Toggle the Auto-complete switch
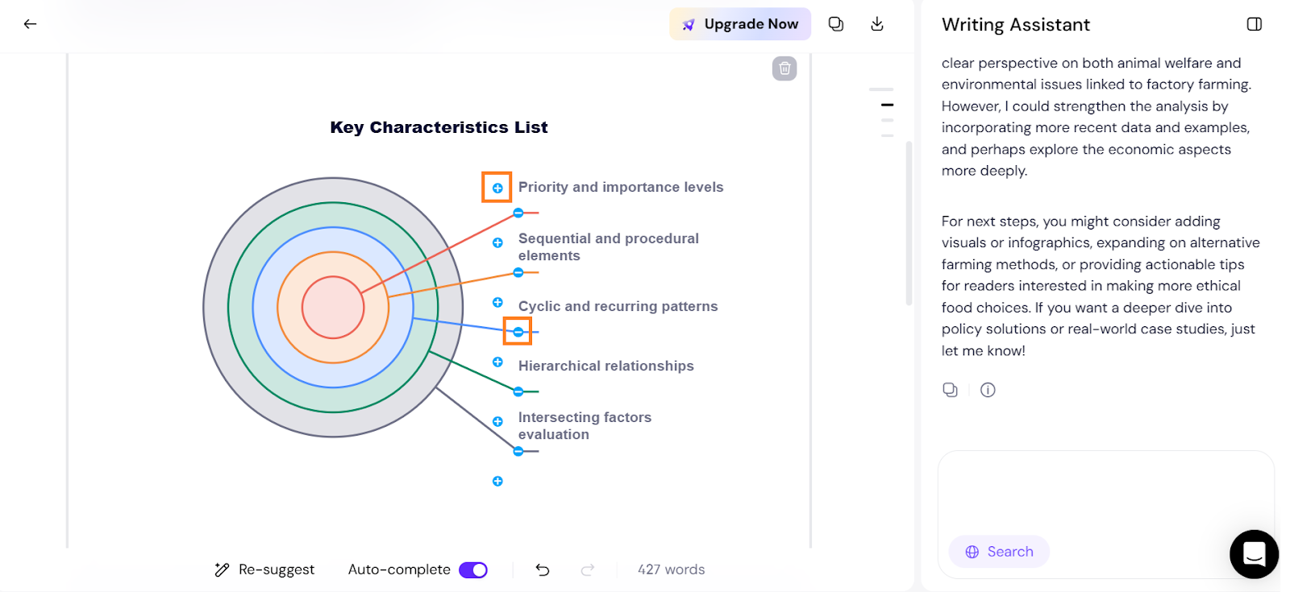 473,570
